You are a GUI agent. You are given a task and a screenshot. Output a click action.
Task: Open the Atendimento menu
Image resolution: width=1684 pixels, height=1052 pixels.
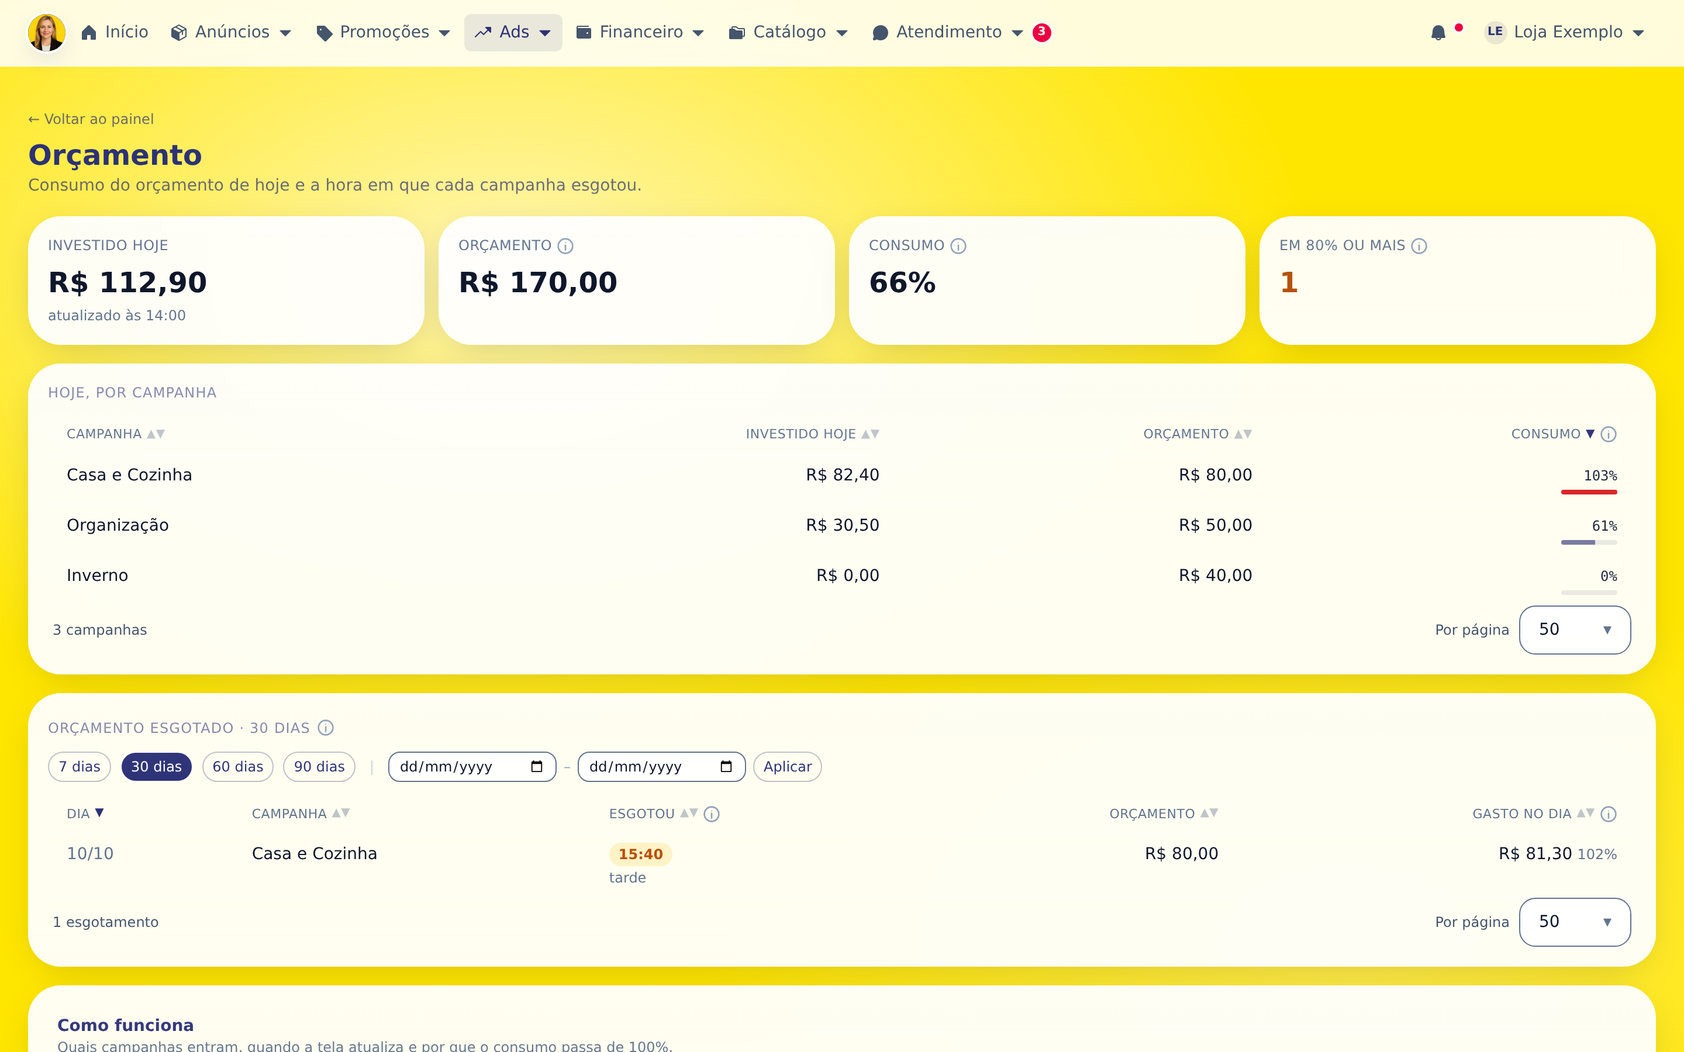947,33
